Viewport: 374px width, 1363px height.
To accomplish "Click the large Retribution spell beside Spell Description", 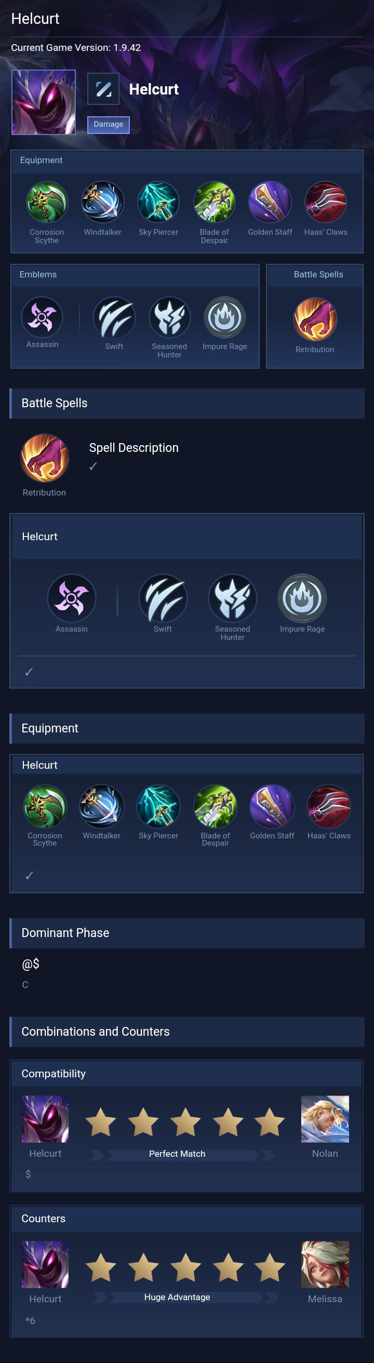I will (45, 458).
